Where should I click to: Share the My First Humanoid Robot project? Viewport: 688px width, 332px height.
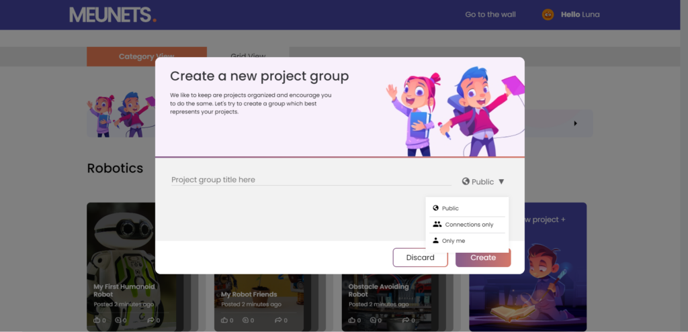point(150,320)
